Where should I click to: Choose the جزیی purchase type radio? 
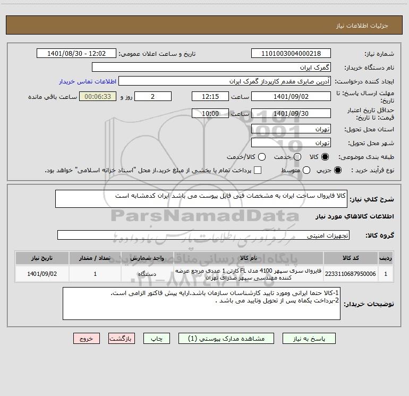[x=337, y=170]
